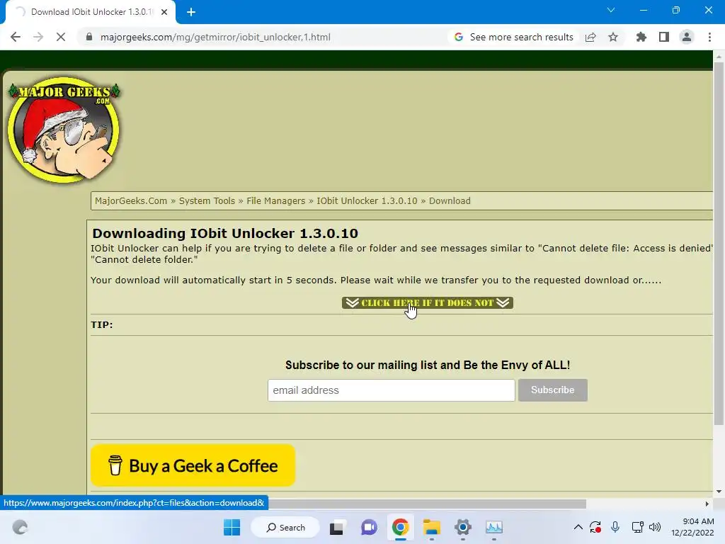The image size is (725, 544).
Task: Click the TIP: label
Action: click(102, 324)
